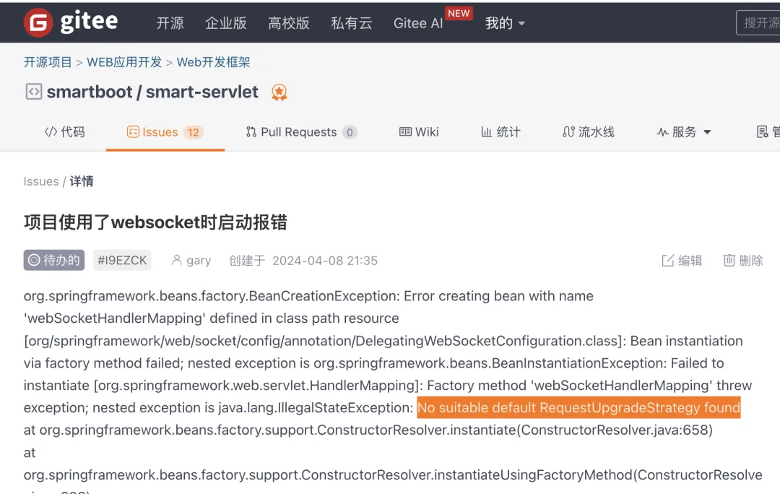Screen dimensions: 780x494
Task: Open the Wiki tab
Action: pos(419,132)
